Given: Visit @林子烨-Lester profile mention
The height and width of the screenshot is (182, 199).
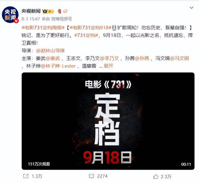Looking at the screenshot, I should coord(58,66).
